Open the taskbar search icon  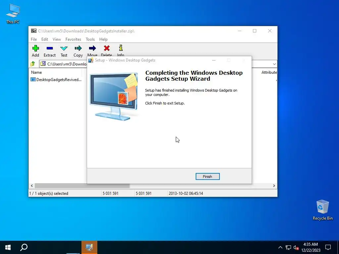click(24, 247)
